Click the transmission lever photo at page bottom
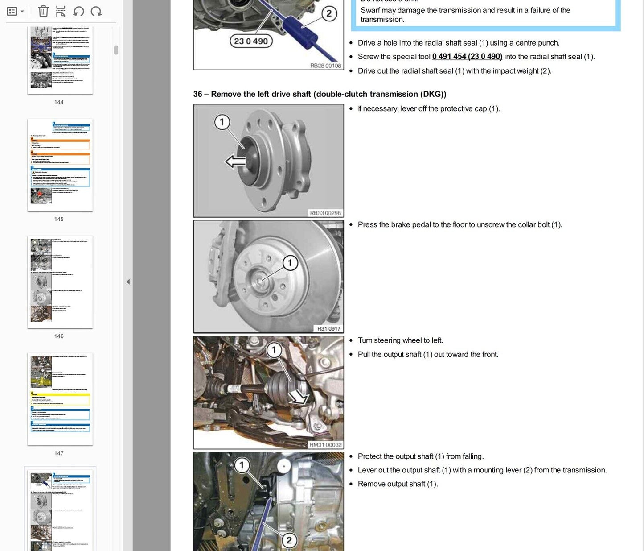This screenshot has height=551, width=644. [x=269, y=501]
